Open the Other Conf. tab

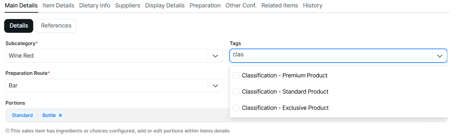tap(241, 6)
